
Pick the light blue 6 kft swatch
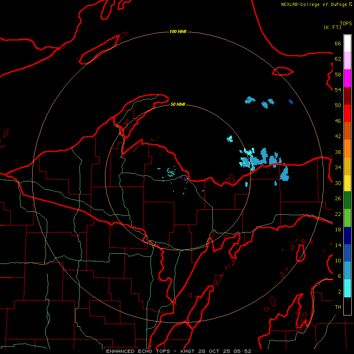tap(347, 271)
